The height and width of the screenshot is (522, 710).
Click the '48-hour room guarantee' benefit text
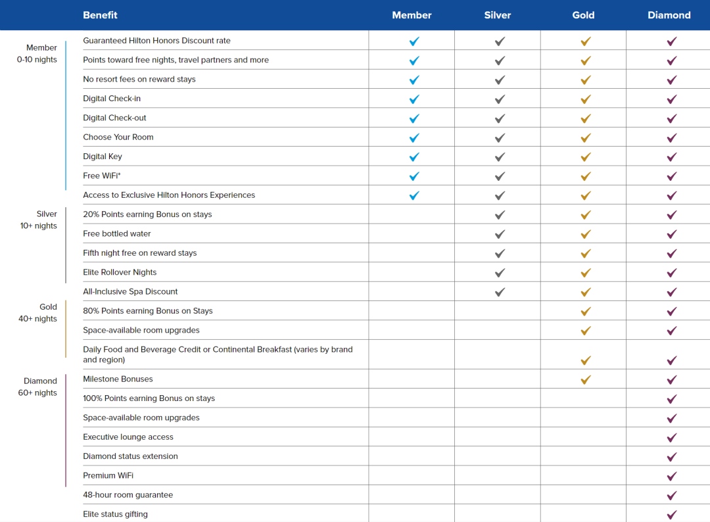pyautogui.click(x=128, y=495)
